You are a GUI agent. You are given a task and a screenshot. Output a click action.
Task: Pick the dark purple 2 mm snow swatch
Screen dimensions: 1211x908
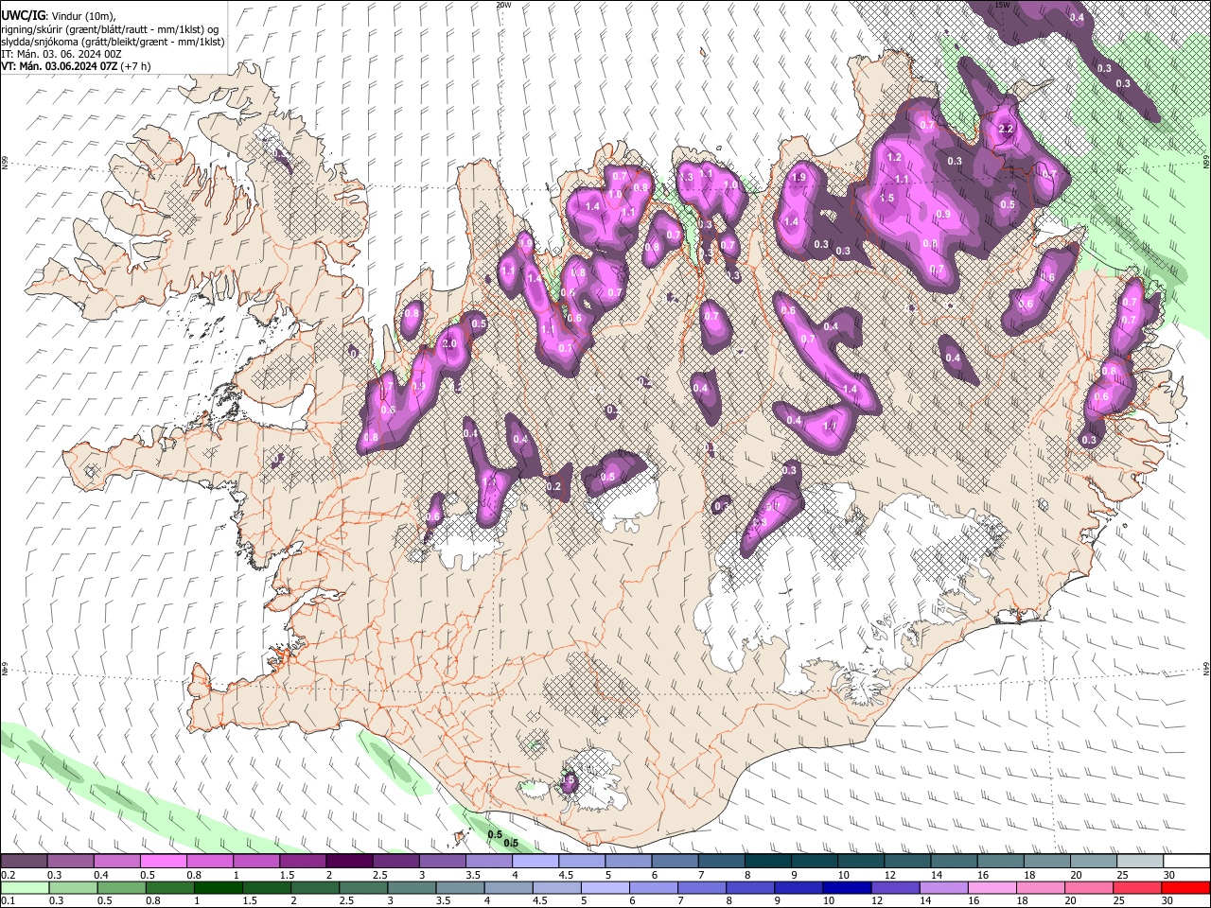(348, 862)
